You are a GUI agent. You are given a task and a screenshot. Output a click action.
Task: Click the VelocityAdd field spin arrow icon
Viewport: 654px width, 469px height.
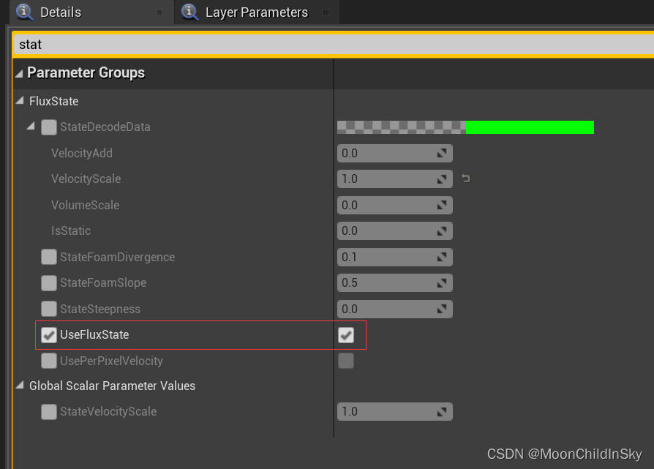coord(442,153)
